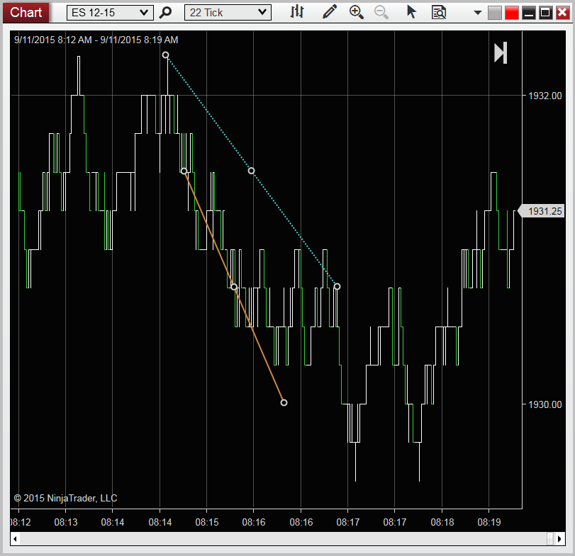Viewport: 575px width, 556px height.
Task: Maximize the chart window
Action: click(x=546, y=13)
